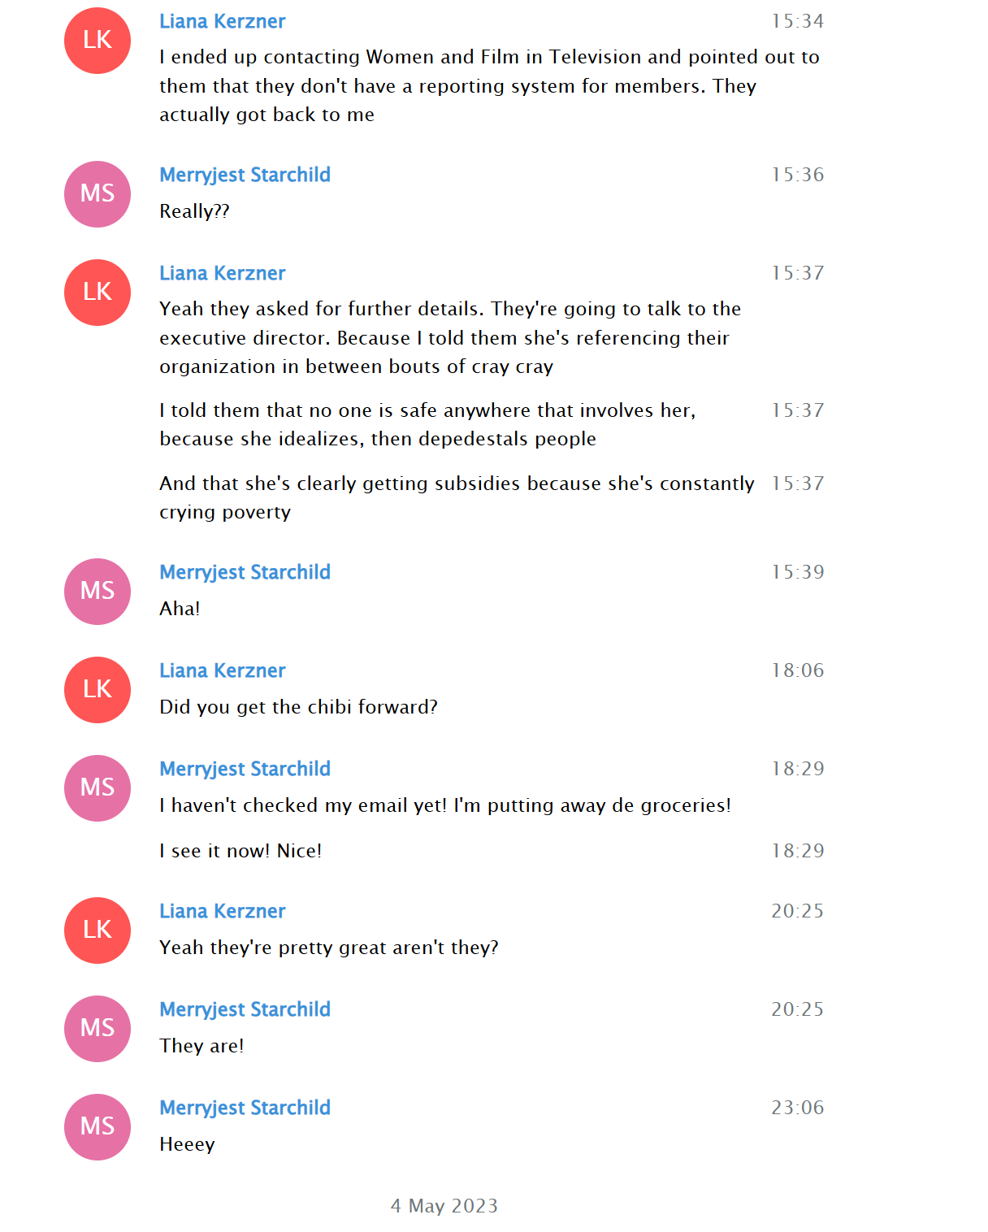Screen dimensions: 988x1232
Task: Click the 15:39 timestamp beside 'Aha!'
Action: click(x=797, y=572)
